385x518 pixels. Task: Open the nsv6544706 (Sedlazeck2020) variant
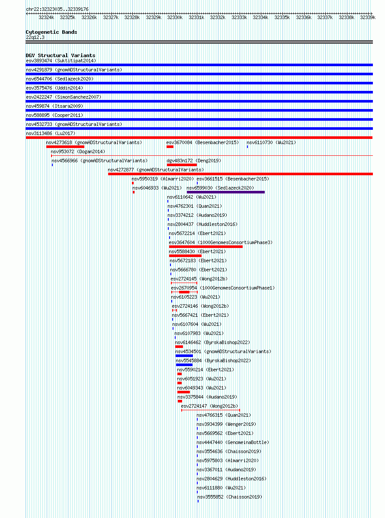(60, 79)
